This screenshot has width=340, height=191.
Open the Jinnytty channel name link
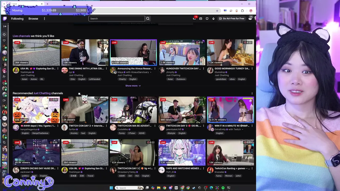[x=170, y=72]
